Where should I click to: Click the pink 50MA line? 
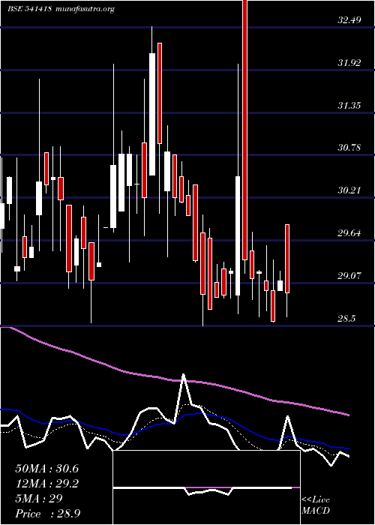click(174, 380)
